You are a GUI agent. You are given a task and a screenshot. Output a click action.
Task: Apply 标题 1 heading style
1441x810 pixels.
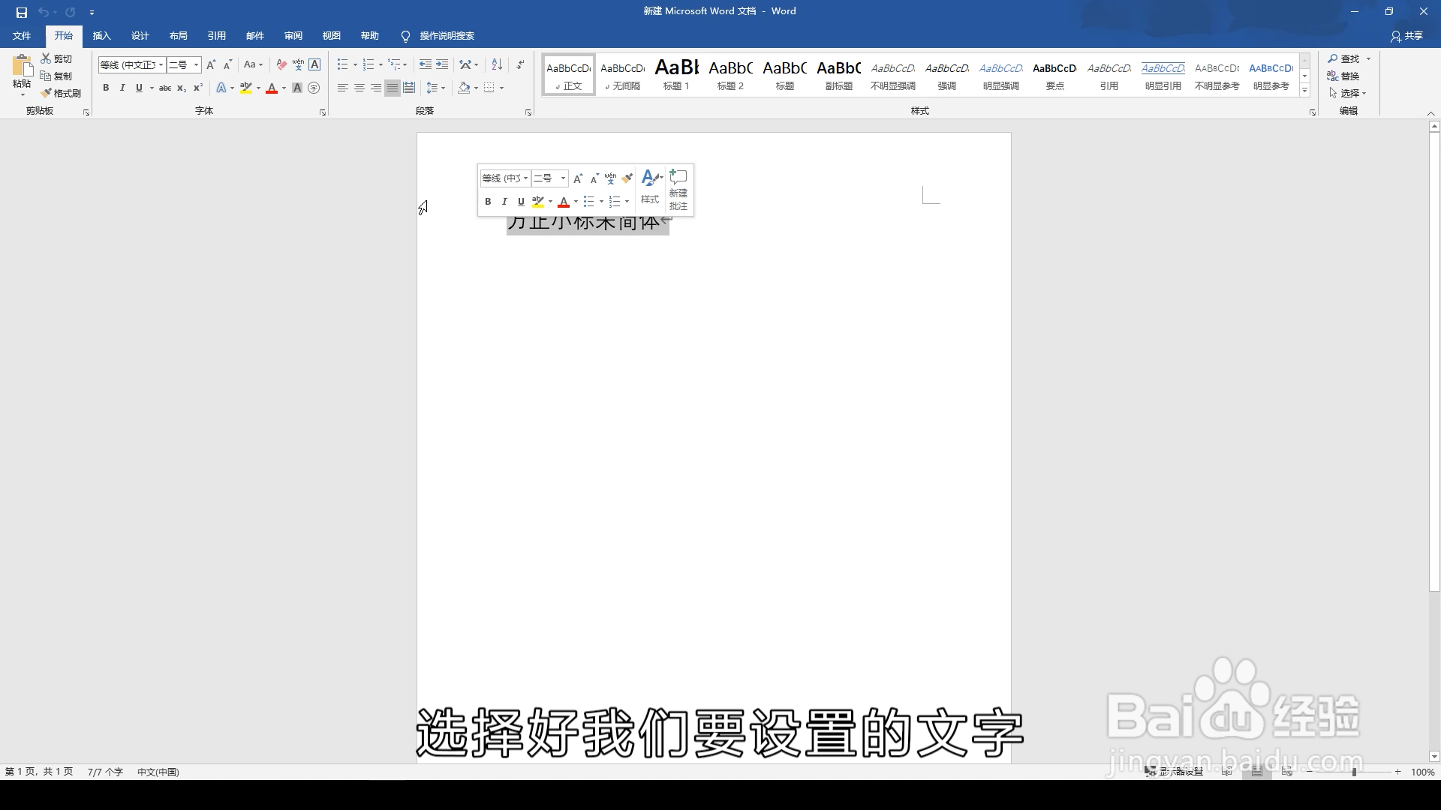pos(676,74)
